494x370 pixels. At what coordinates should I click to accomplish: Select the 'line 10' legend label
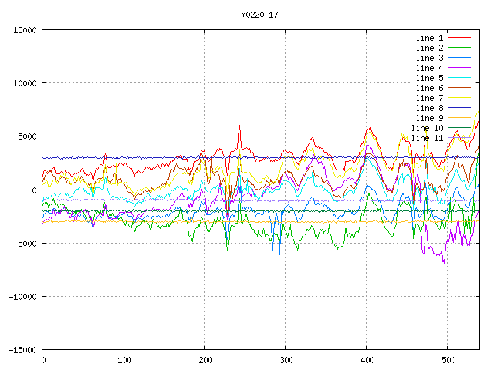(x=427, y=128)
